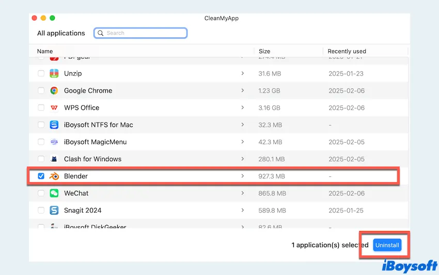Screen dimensions: 439x275
Task: Sort by the Recently used column header
Action: (x=347, y=51)
